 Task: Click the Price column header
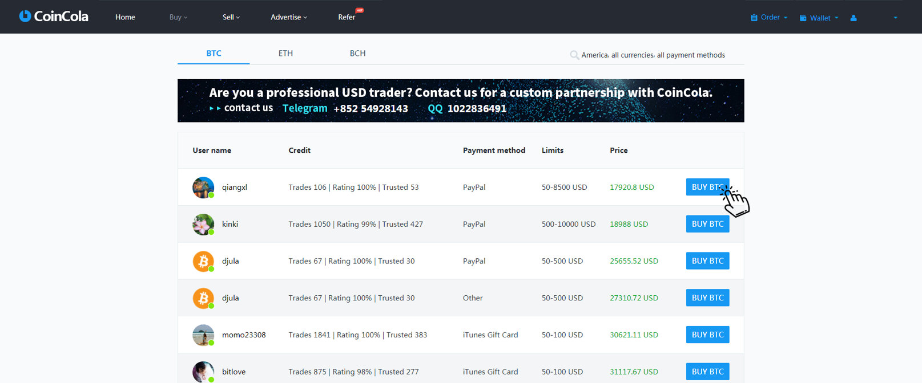coord(619,150)
